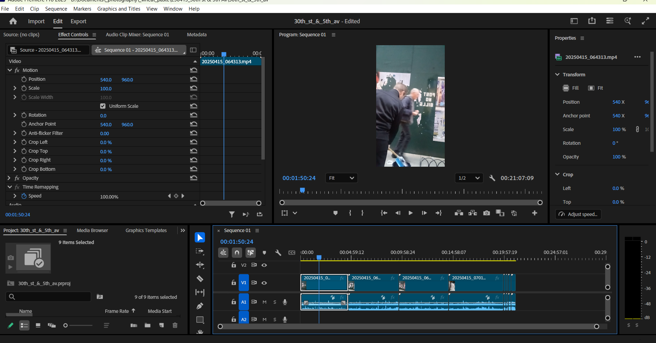Add a marker in the Program monitor
Image resolution: width=656 pixels, height=343 pixels.
pyautogui.click(x=335, y=213)
